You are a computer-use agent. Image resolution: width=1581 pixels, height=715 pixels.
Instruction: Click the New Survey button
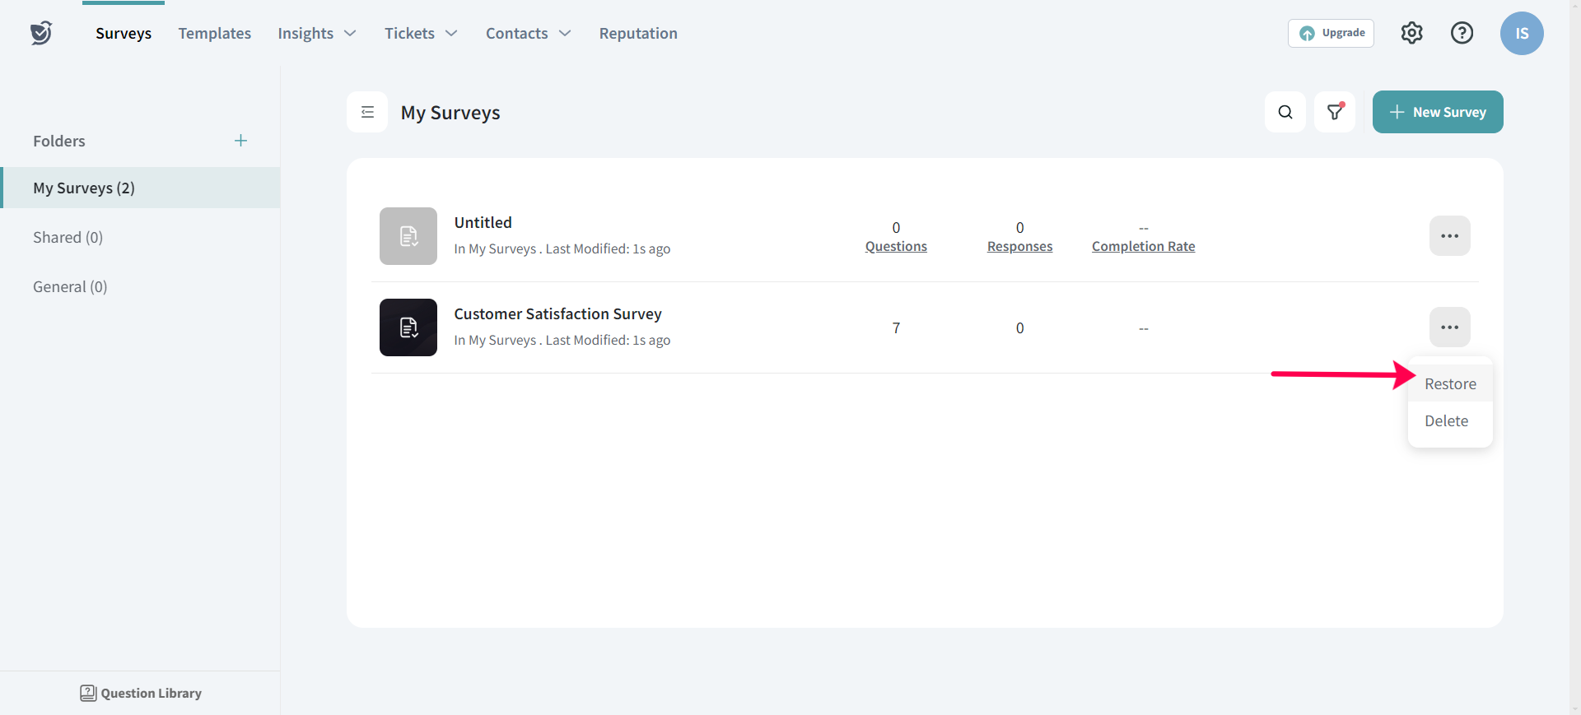point(1437,112)
